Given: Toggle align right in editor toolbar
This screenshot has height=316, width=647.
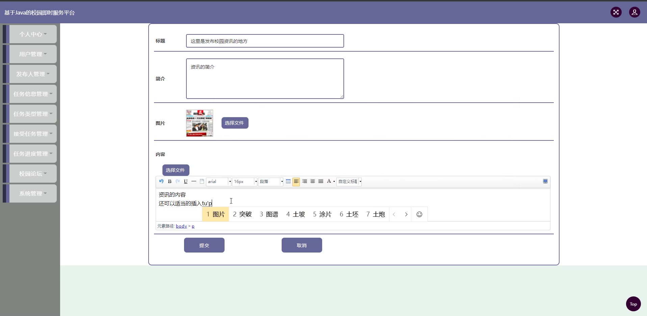Looking at the screenshot, I should [x=305, y=181].
